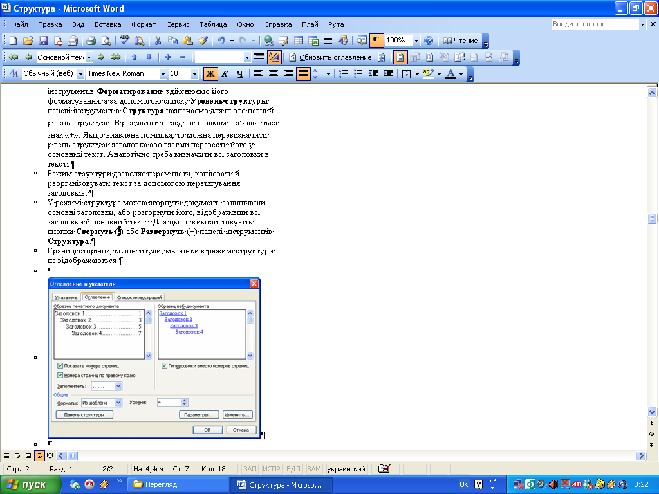Open Microsoft Word Help question-mark icon
The height and width of the screenshot is (494, 659).
point(428,41)
